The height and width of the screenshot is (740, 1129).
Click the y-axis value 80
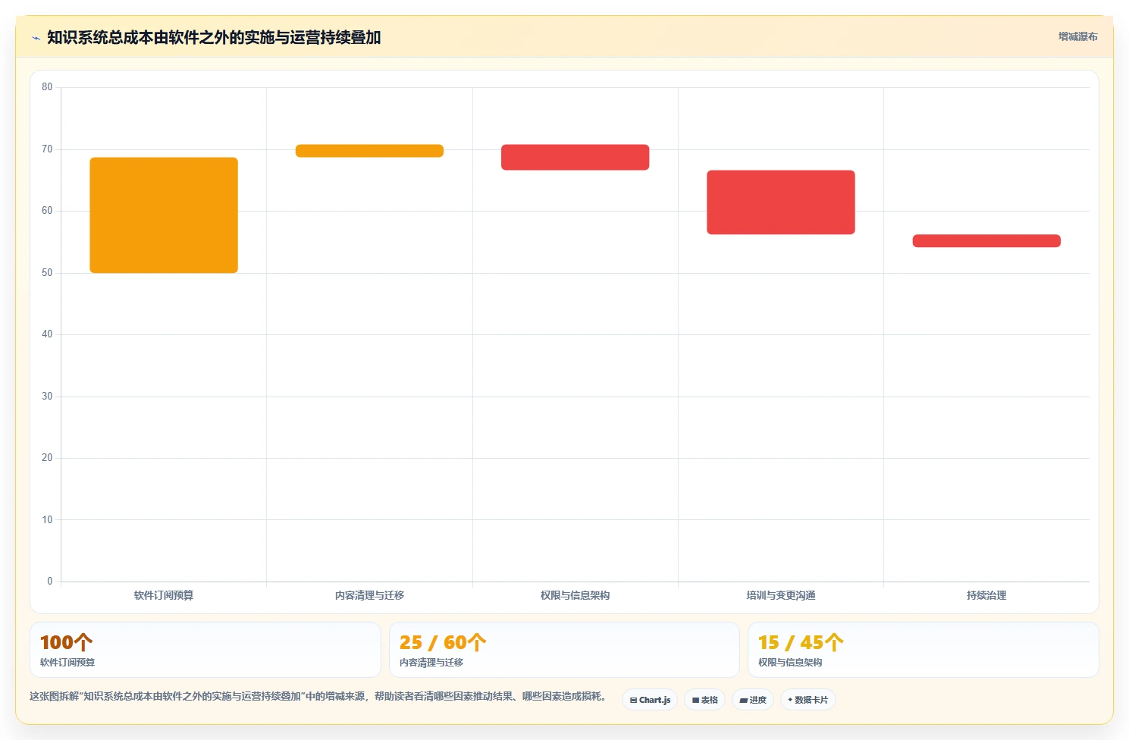tap(47, 87)
